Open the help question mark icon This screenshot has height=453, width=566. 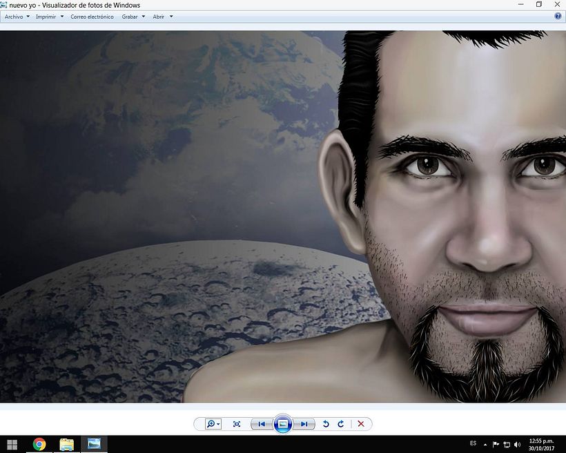[x=558, y=17]
